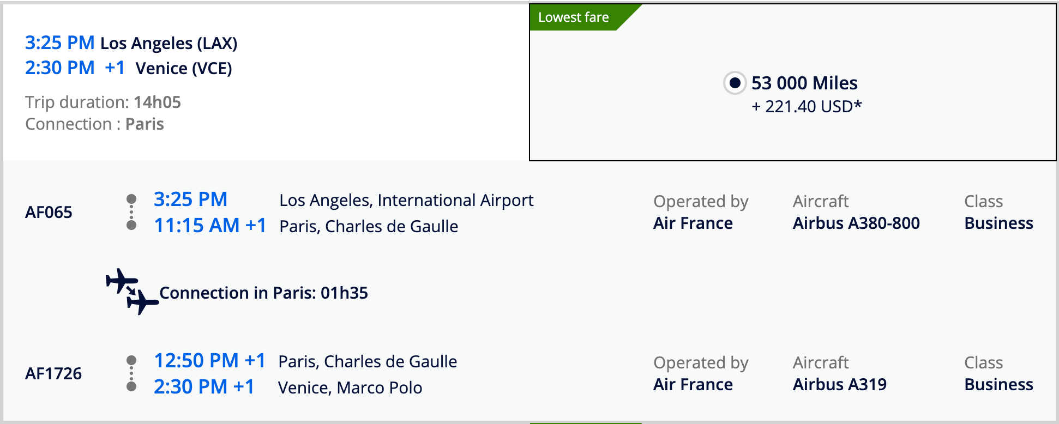Click the Airbus A380-800 aircraft name
Image resolution: width=1059 pixels, height=424 pixels.
tap(856, 223)
